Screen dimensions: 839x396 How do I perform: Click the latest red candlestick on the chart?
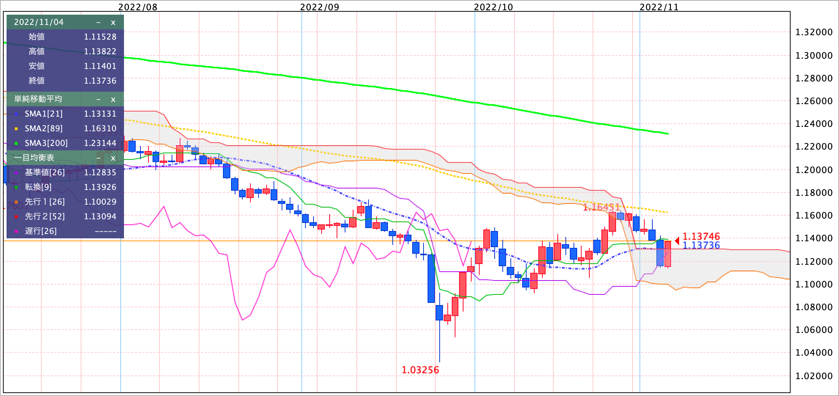668,254
